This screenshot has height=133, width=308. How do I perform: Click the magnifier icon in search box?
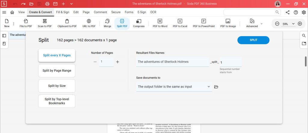(277, 12)
